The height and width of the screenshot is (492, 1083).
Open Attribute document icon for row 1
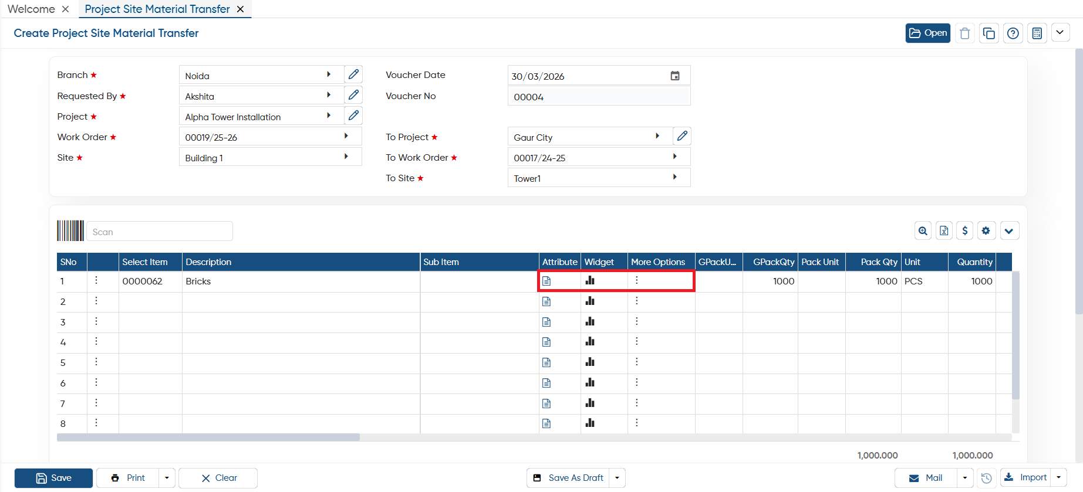tap(546, 281)
